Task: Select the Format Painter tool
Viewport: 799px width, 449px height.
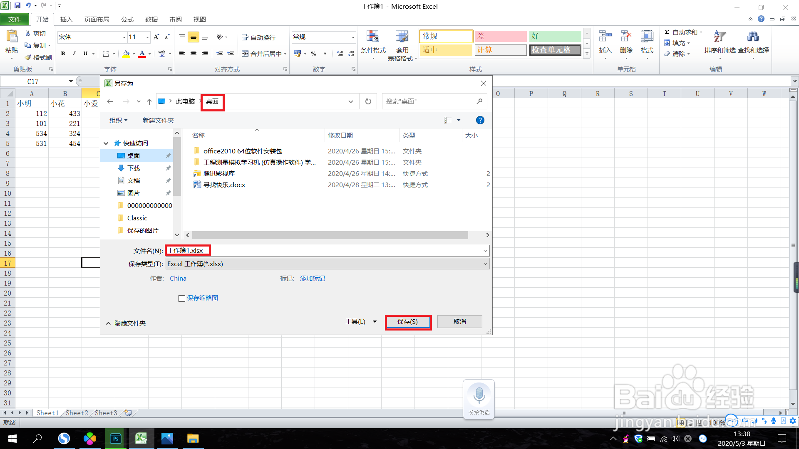Action: [x=38, y=57]
